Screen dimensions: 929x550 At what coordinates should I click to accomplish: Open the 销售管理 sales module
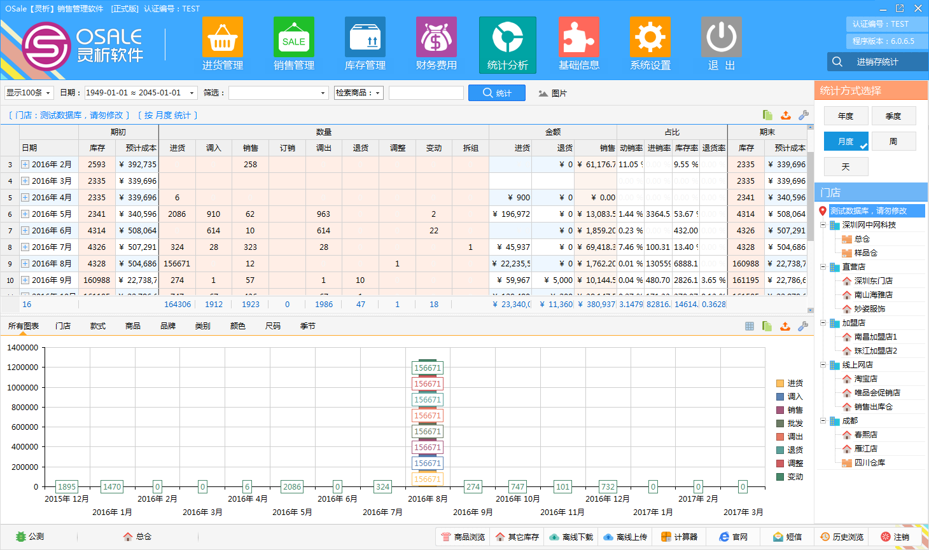[x=293, y=45]
